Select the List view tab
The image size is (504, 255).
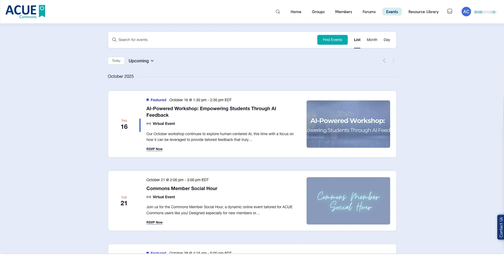click(x=357, y=40)
